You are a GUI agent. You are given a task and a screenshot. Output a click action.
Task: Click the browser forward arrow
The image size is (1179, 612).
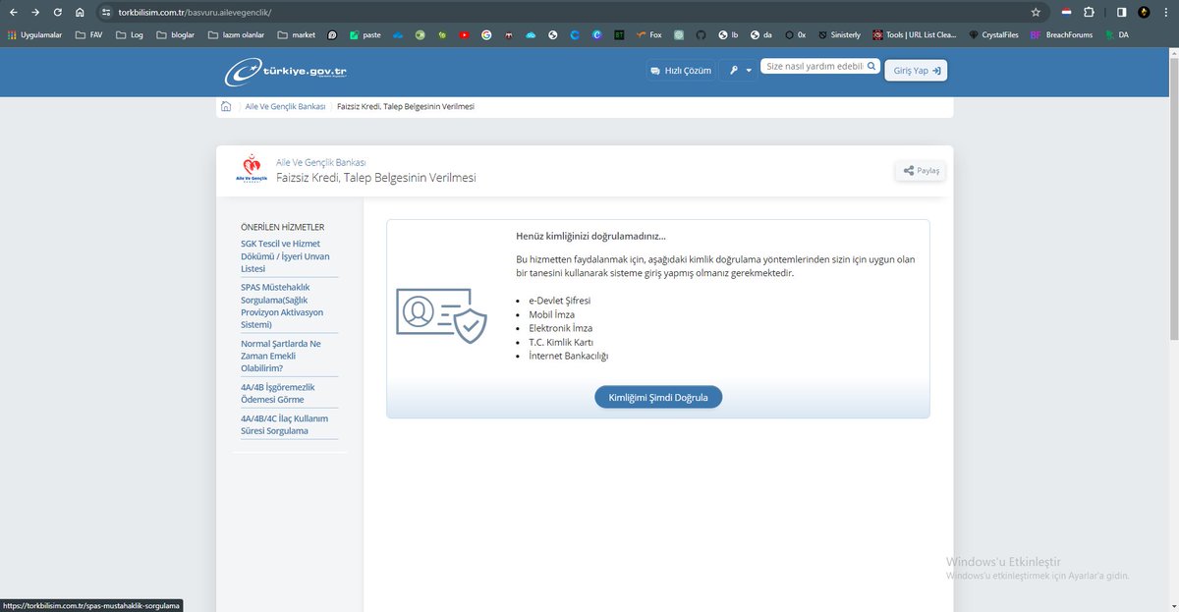tap(35, 13)
